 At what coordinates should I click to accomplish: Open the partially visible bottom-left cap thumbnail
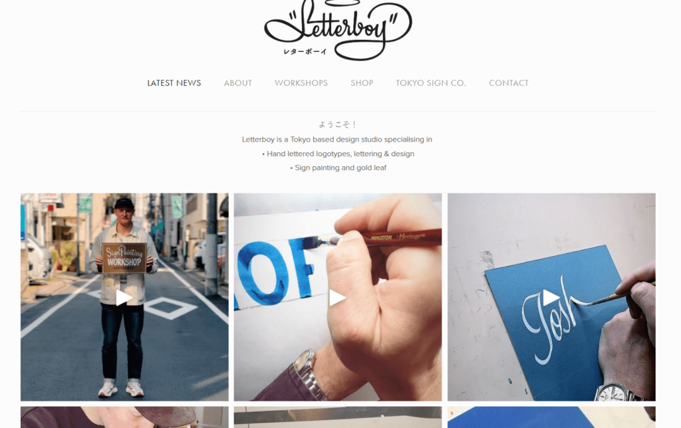point(124,417)
